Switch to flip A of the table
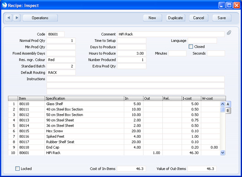Image resolution: width=242 pixels, height=177 pixels. tap(228, 104)
